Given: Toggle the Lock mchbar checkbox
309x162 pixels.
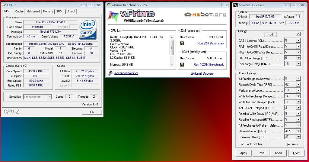Looking at the screenshot, I should pyautogui.click(x=242, y=144).
